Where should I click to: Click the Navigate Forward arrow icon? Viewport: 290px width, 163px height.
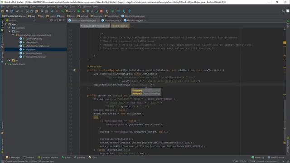point(57,11)
